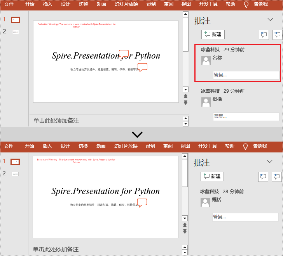Viewport: 283px width, 256px height.
Task: Open 切换 tab in bottom window
Action: coord(83,146)
